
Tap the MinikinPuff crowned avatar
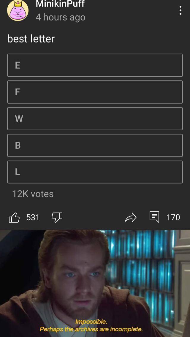[18, 10]
